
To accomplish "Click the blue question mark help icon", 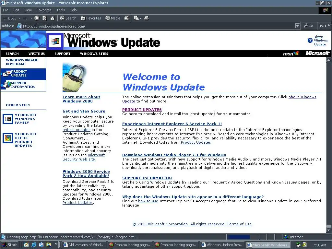I will point(310,41).
